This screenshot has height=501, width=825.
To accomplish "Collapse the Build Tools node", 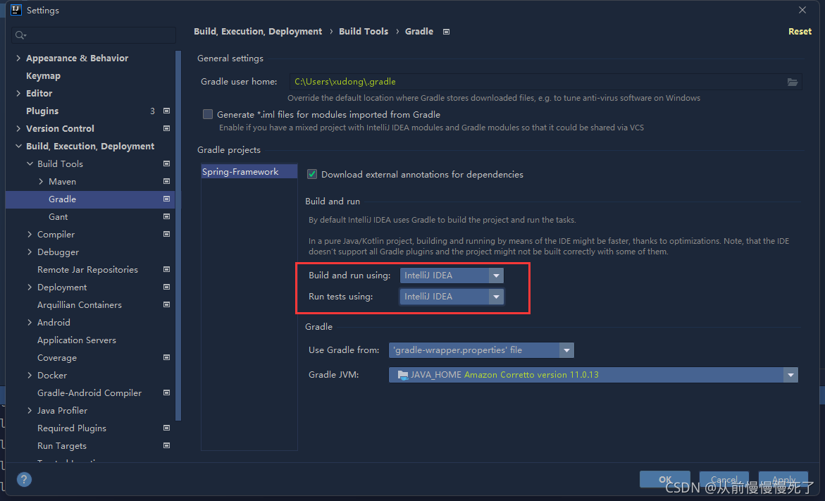I will coord(30,163).
